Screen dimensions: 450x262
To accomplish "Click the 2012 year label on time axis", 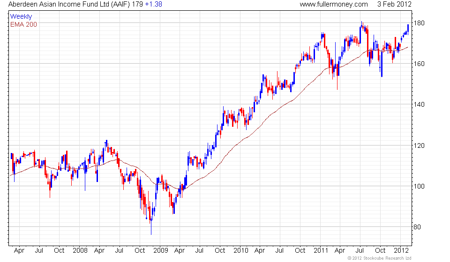I will (401, 251).
